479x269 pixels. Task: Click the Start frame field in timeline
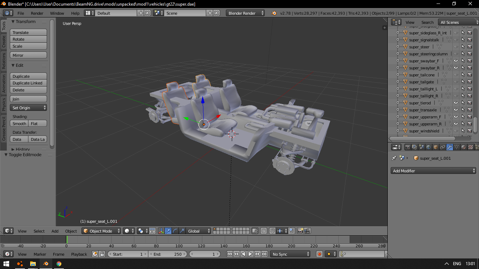coord(128,254)
